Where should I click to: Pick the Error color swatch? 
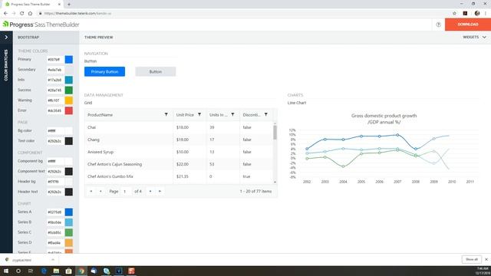point(69,110)
